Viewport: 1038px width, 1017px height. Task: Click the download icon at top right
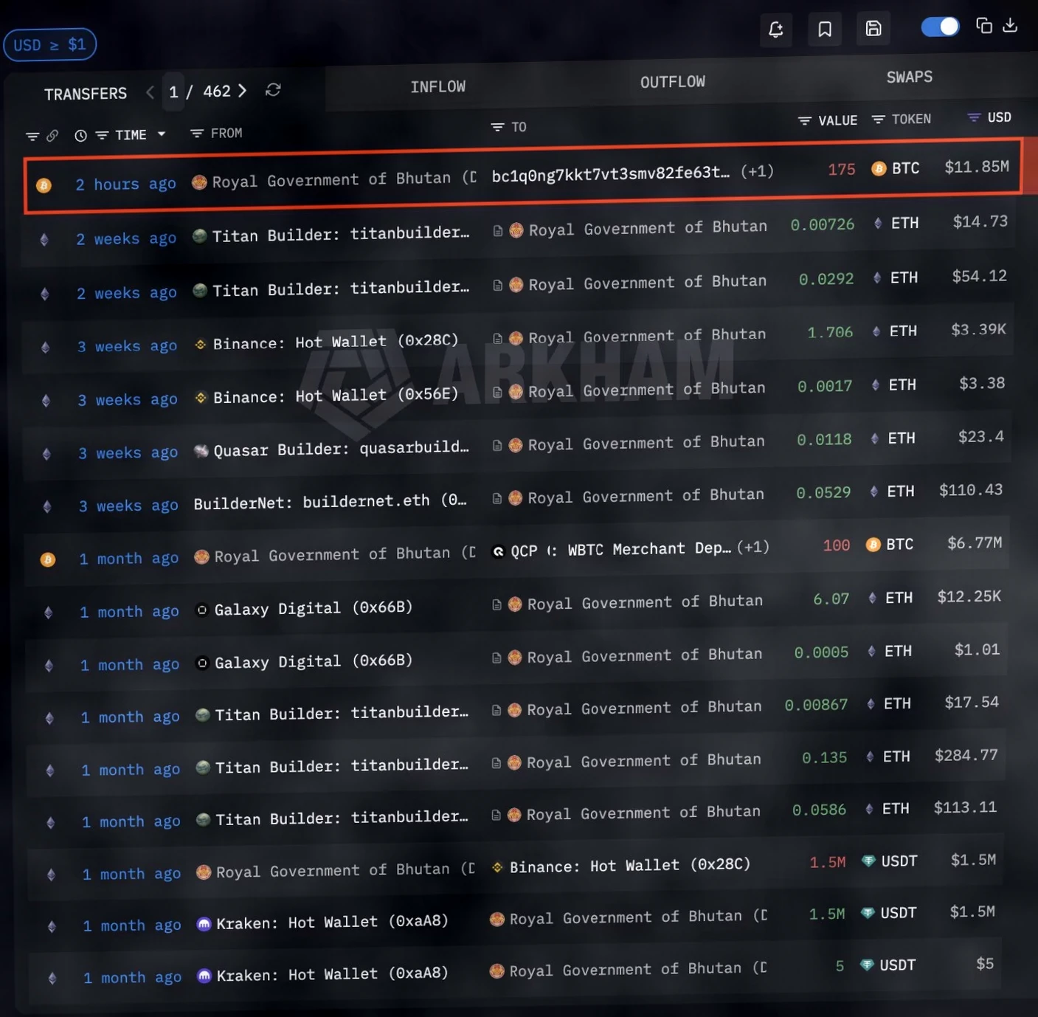[x=1010, y=25]
